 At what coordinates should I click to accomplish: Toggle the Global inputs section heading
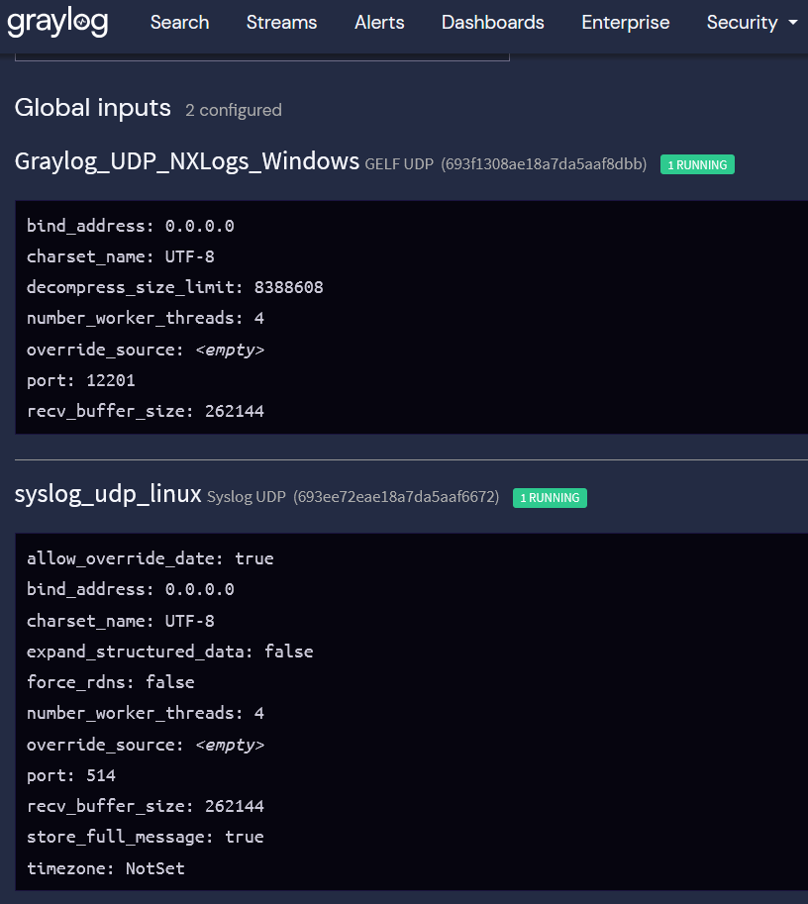(x=92, y=107)
